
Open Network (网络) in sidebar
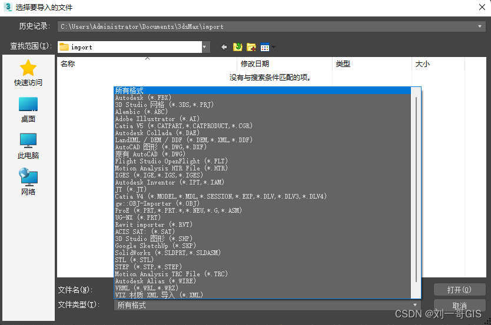[28, 182]
